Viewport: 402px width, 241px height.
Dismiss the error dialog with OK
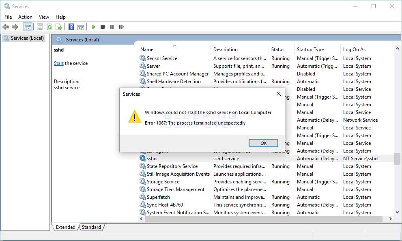(x=263, y=143)
